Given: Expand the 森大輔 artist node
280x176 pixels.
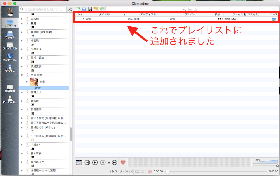Looking at the screenshot, I should click(22, 18).
